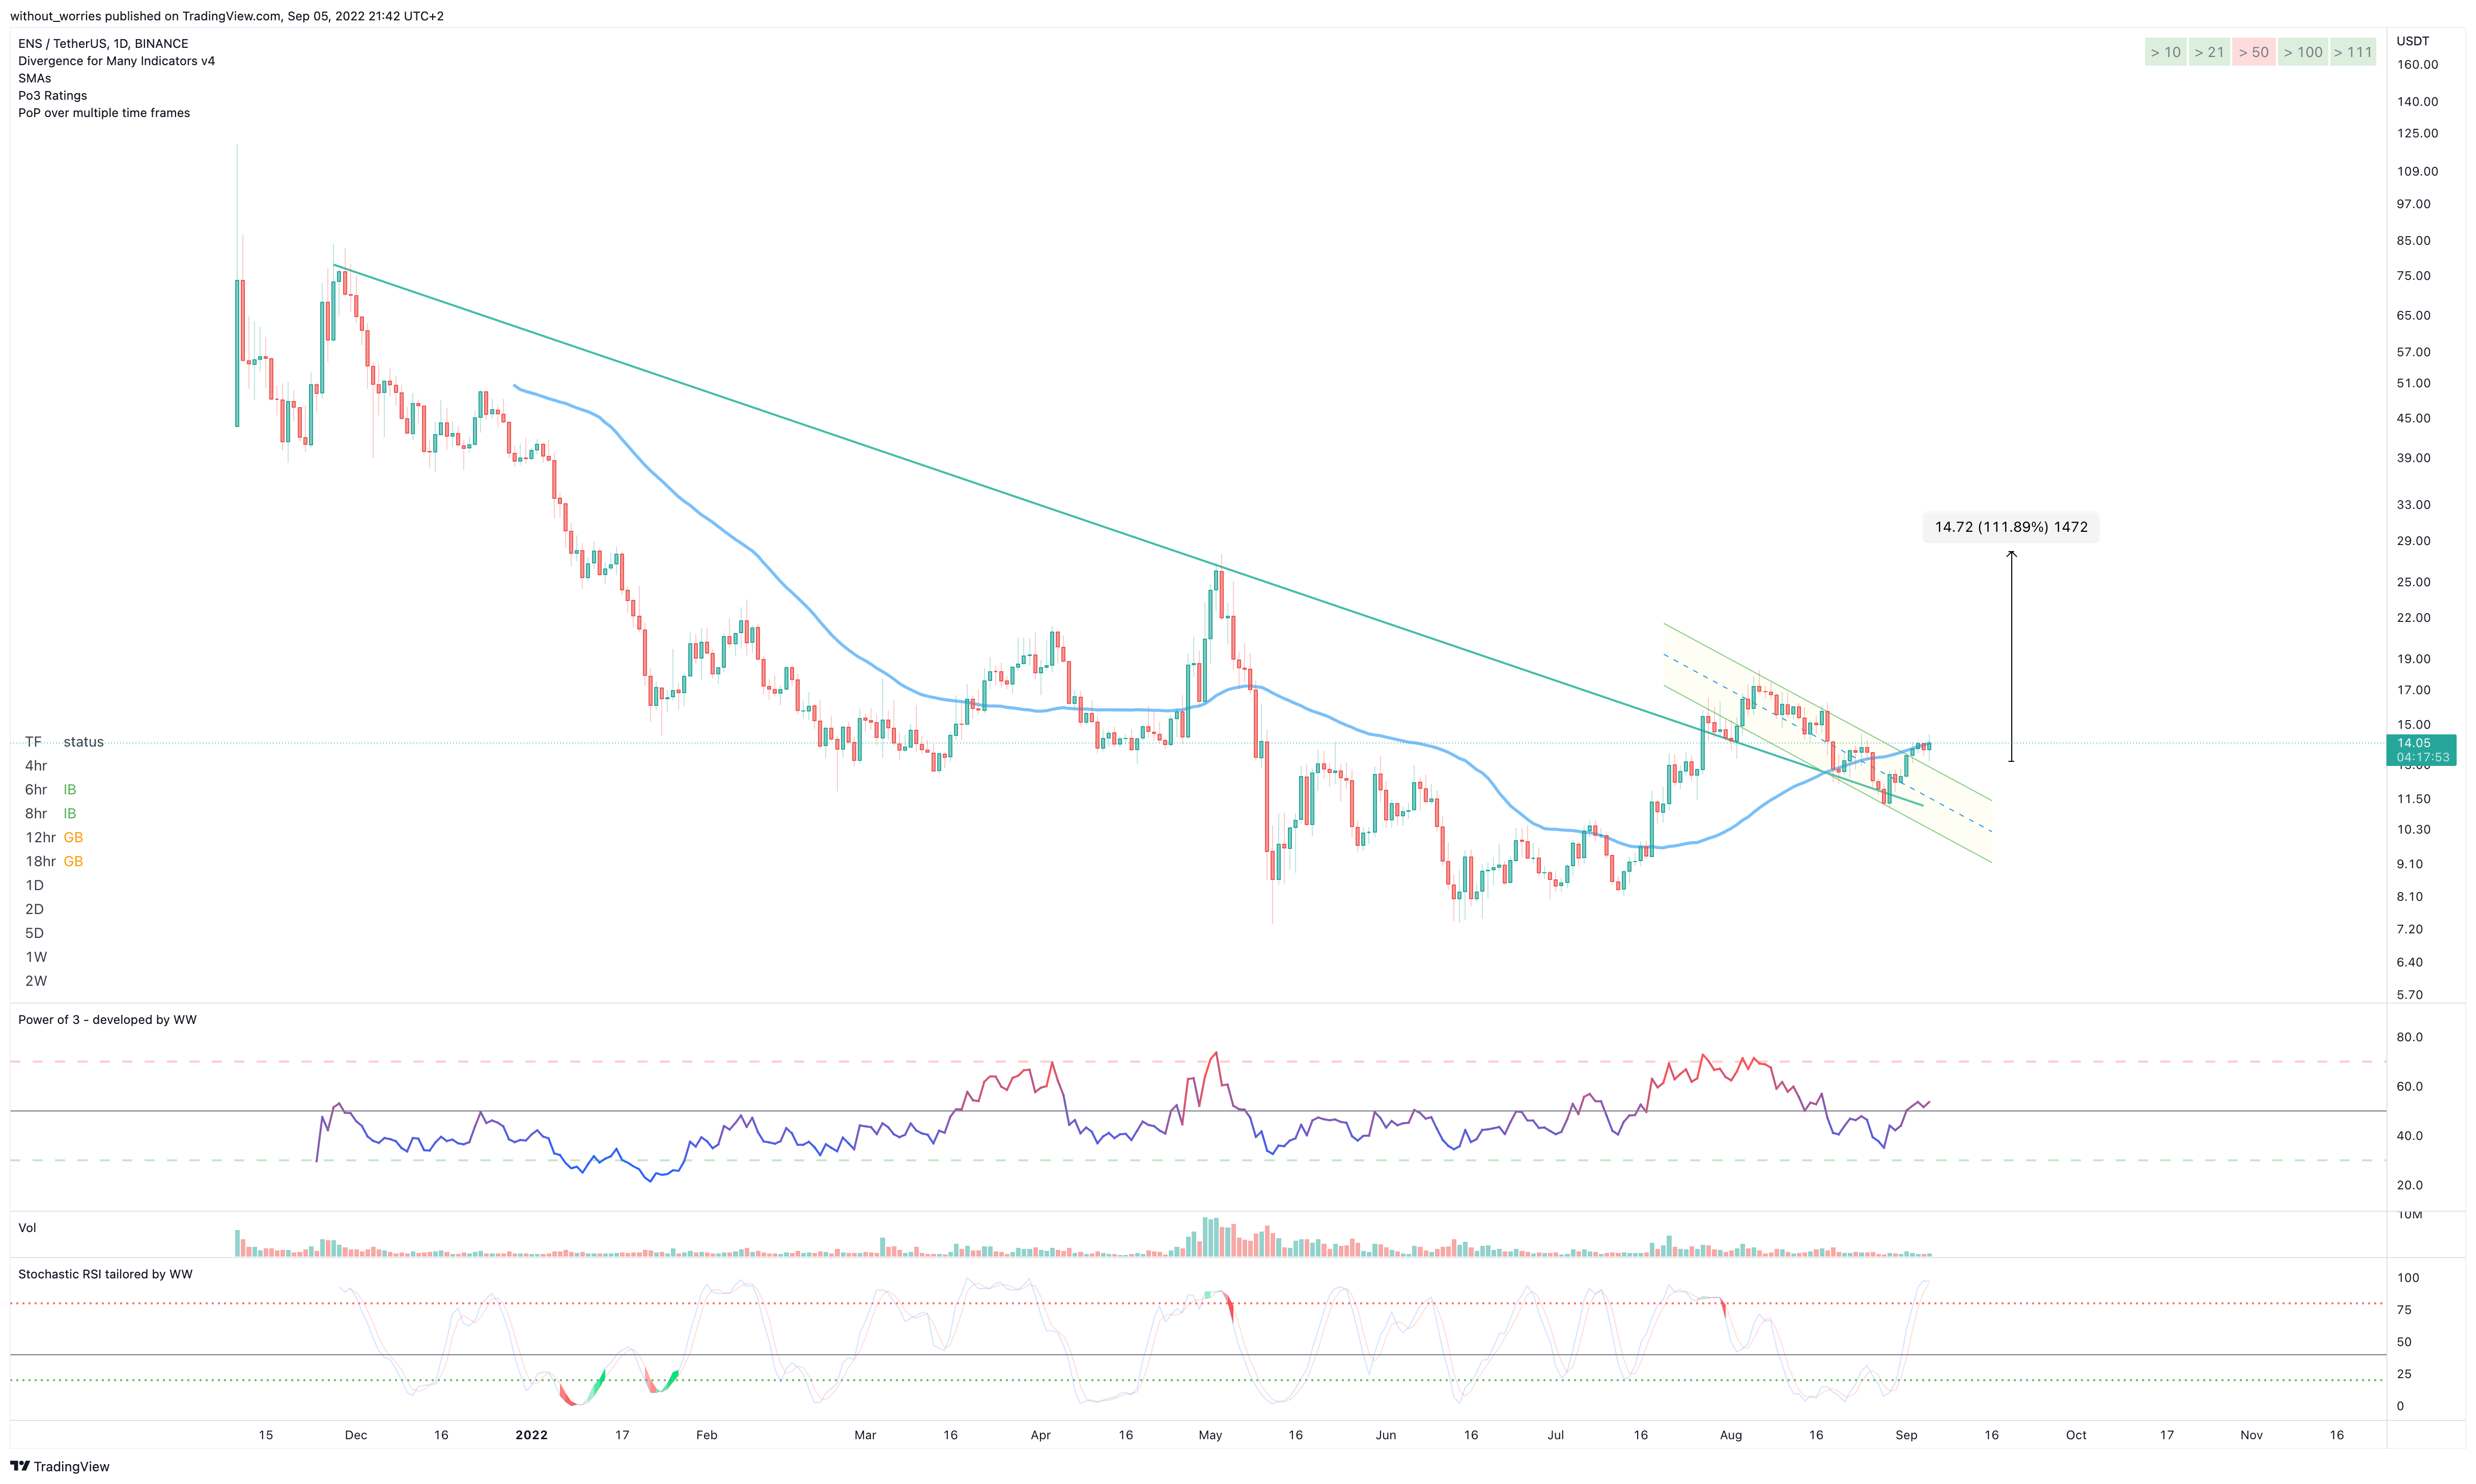The height and width of the screenshot is (1484, 2476).
Task: Select the '> 111' SMA badge
Action: [2352, 52]
